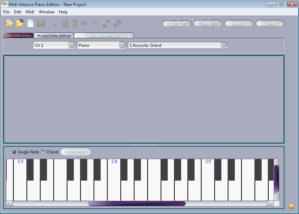Play the black key just right of C4
299x214 pixels.
tap(124, 170)
